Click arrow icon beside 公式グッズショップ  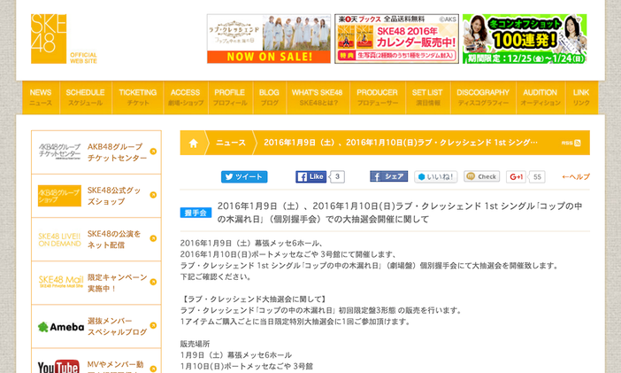(x=153, y=195)
